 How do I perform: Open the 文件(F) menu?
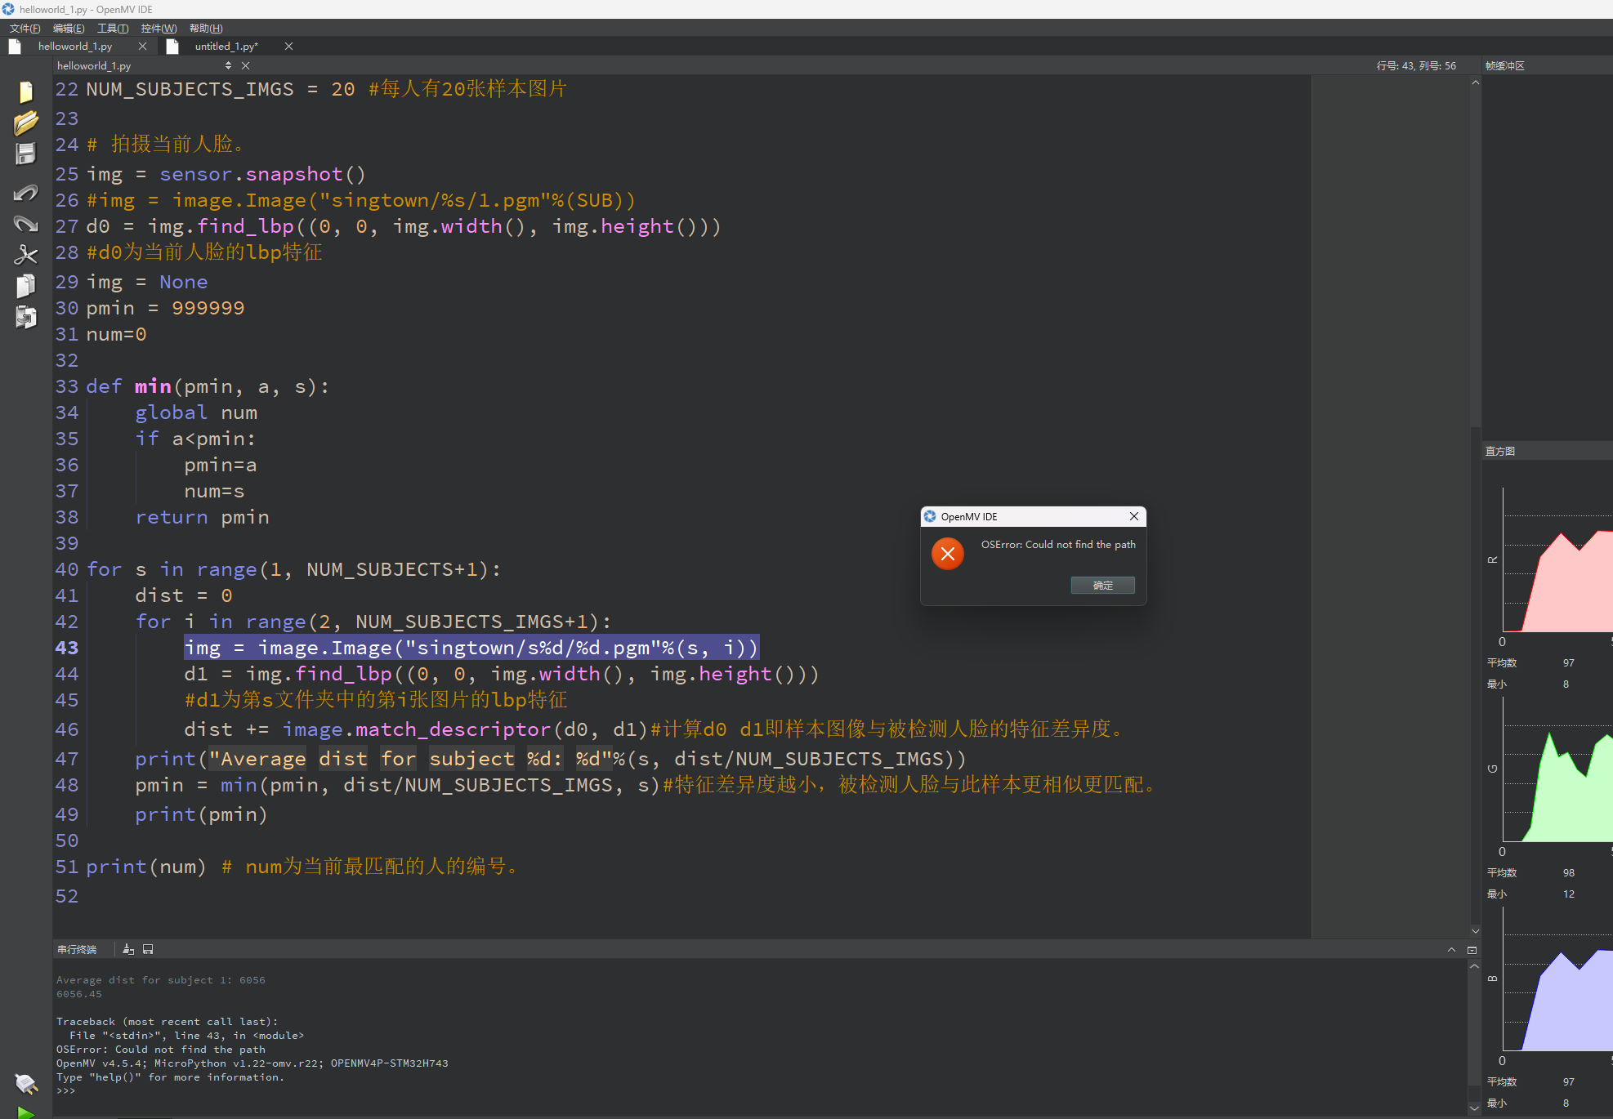(25, 28)
